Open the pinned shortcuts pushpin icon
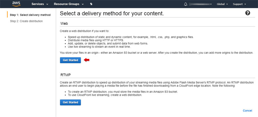This screenshot has height=117, width=258. coord(91,4)
